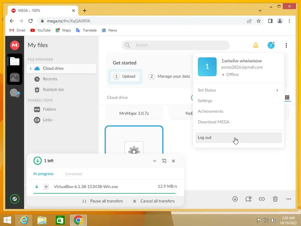This screenshot has height=226, width=301.
Task: Reload the page
Action: [x=31, y=21]
